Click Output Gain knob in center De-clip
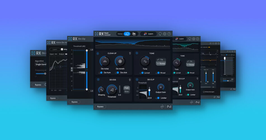This screenshot has width=266, height=140. point(161,87)
